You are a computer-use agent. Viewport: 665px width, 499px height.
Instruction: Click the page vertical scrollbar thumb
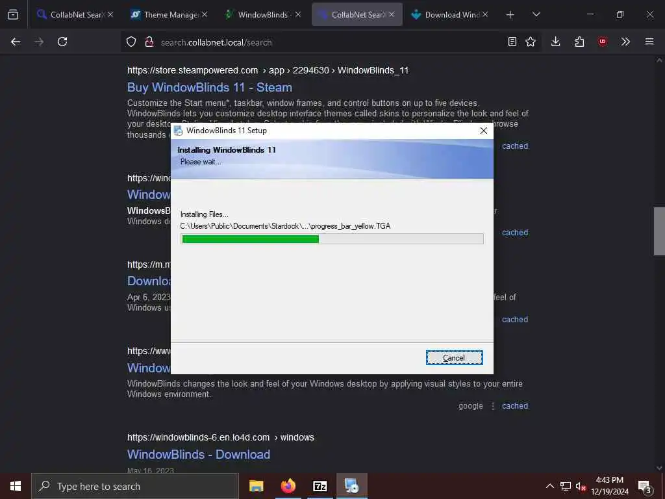(x=659, y=231)
